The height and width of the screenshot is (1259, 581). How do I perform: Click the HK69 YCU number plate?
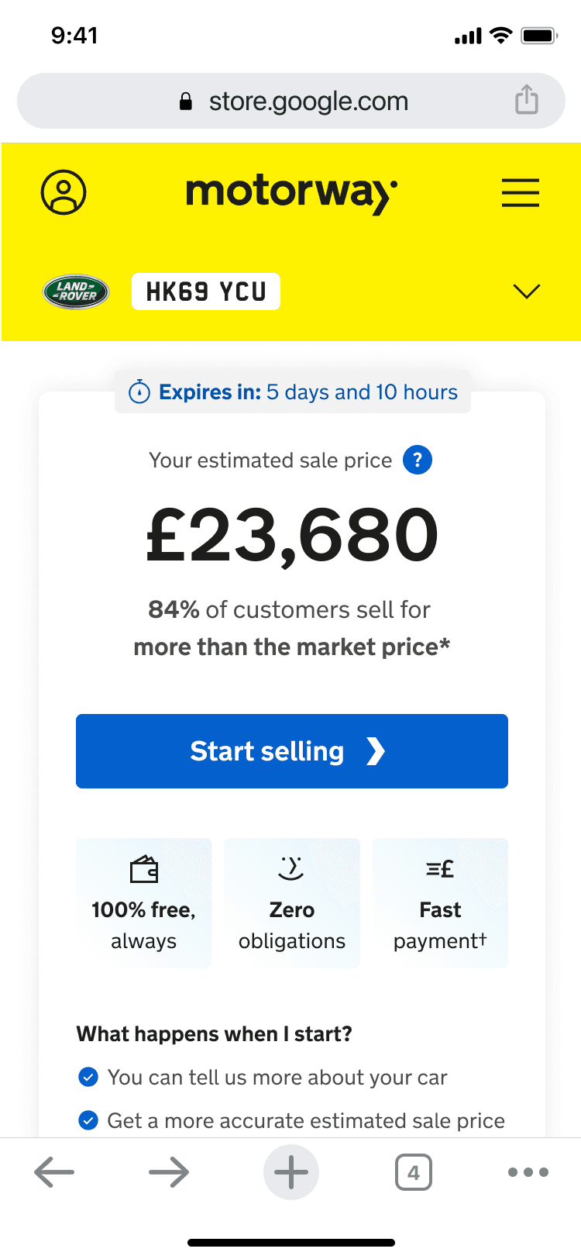(205, 291)
